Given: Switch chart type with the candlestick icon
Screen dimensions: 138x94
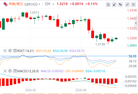Looking at the screenshot, I should [120, 5].
